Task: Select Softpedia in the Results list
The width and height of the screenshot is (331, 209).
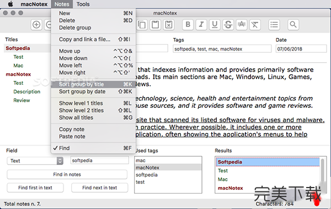Action: pyautogui.click(x=268, y=162)
